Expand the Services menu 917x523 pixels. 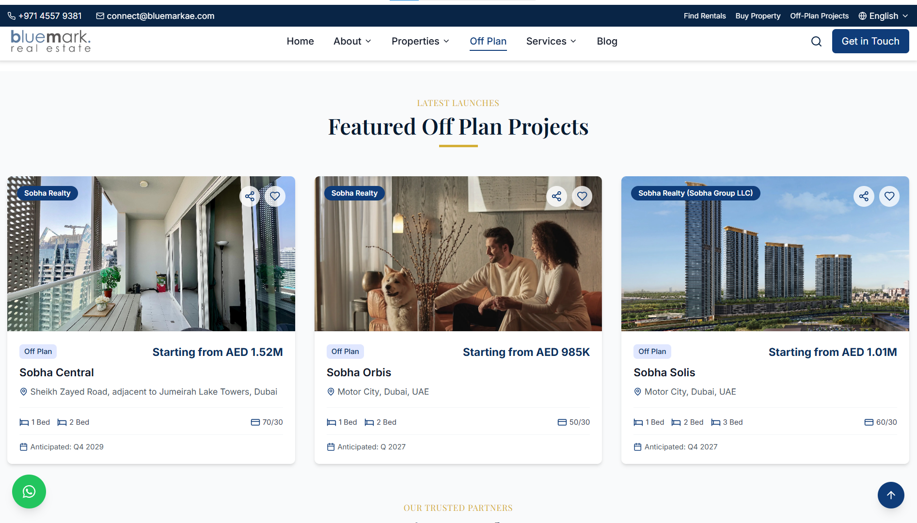(x=551, y=41)
